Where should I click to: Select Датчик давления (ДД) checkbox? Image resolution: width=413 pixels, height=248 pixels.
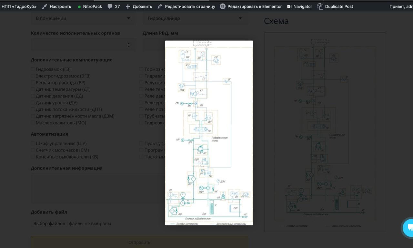pyautogui.click(x=33, y=96)
